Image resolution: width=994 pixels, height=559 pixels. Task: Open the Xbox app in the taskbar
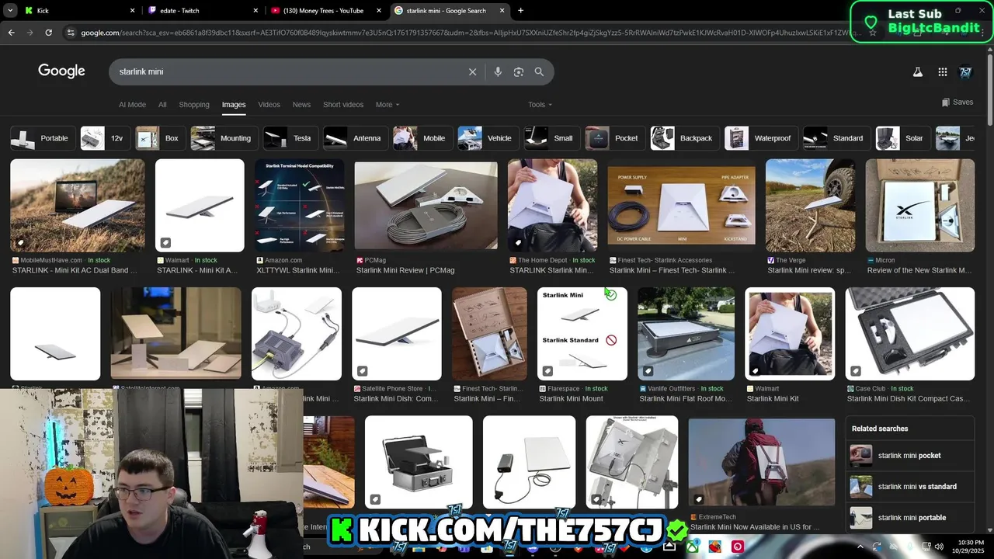click(x=692, y=547)
